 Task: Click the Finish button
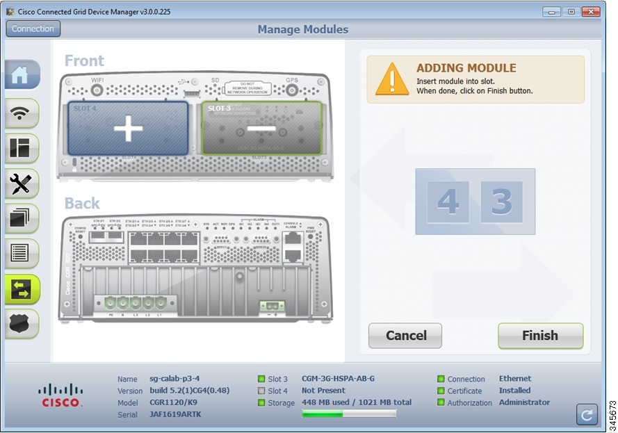tap(540, 336)
